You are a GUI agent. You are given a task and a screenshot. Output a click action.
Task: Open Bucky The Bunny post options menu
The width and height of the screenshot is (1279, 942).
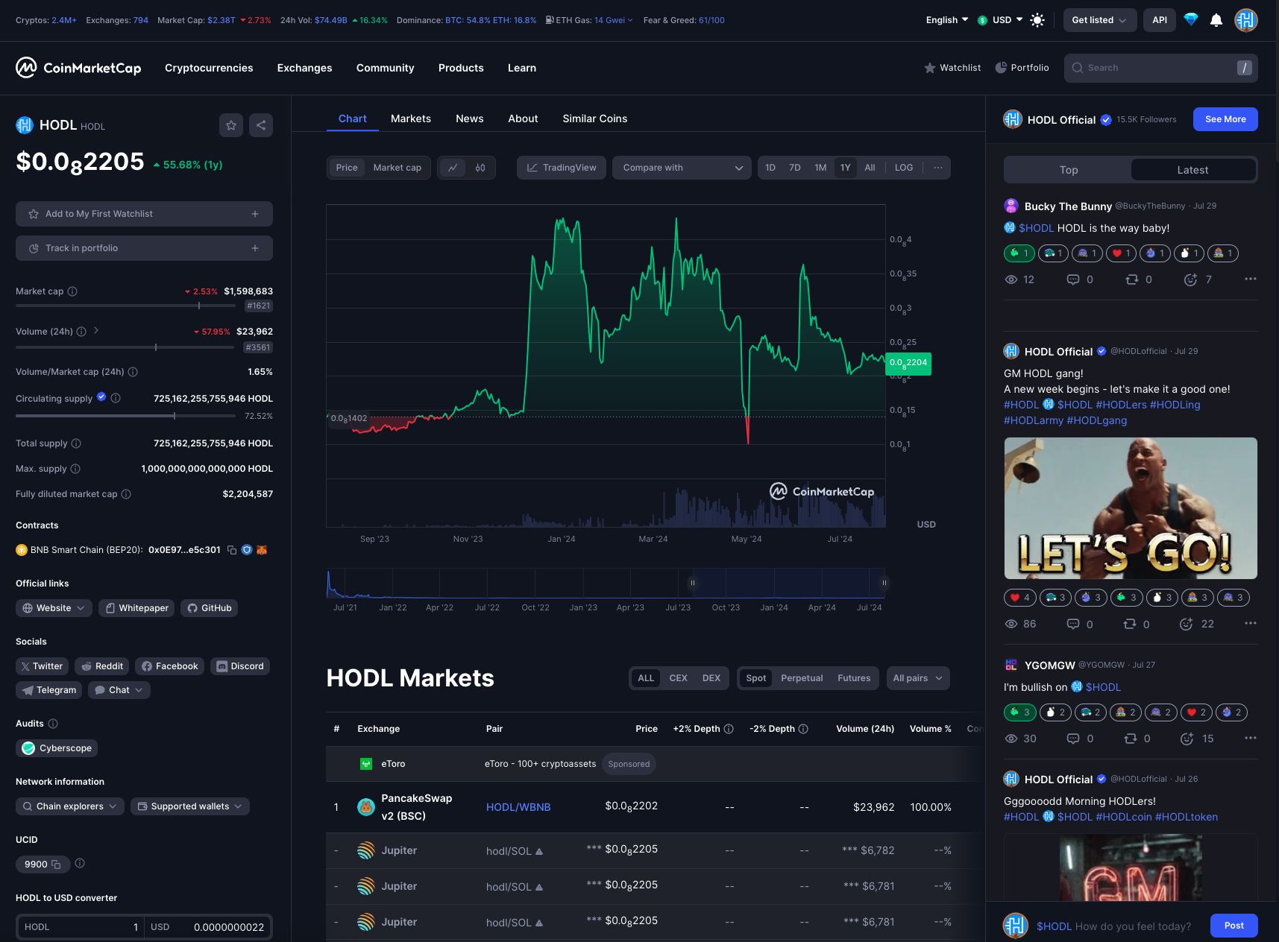click(1251, 279)
